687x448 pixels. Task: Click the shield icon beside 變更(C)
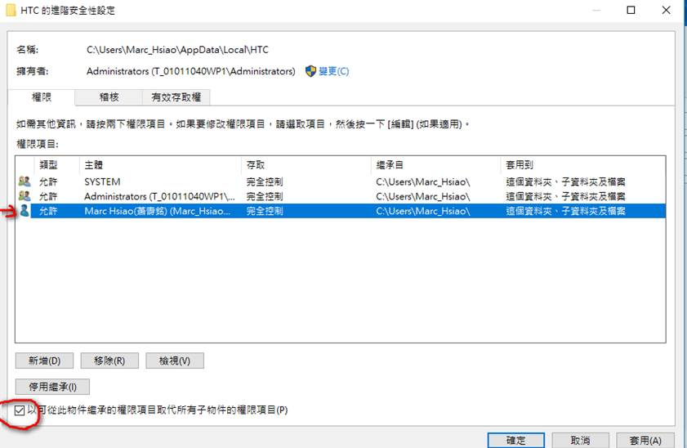pyautogui.click(x=310, y=71)
